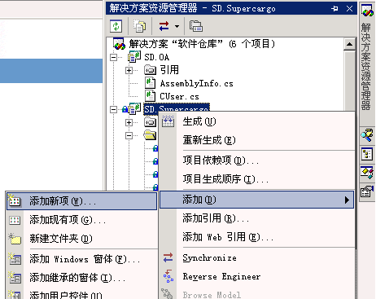This screenshot has height=299, width=376.
Task: Expand the 引用 folder under SD.OA
Action: pyautogui.click(x=129, y=70)
